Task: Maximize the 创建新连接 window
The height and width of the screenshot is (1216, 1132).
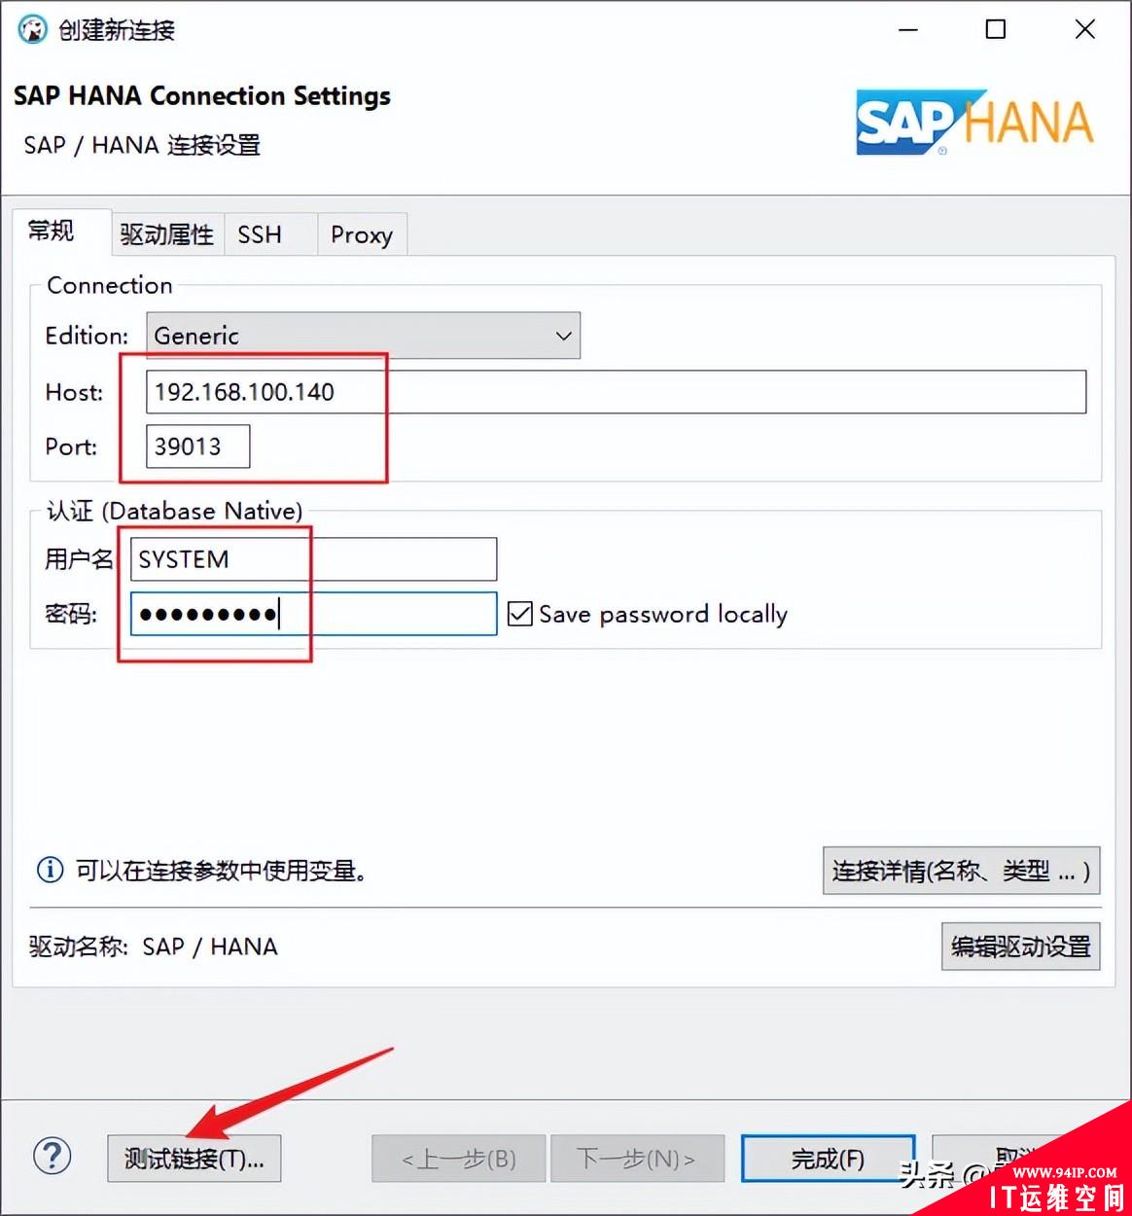Action: point(996,29)
